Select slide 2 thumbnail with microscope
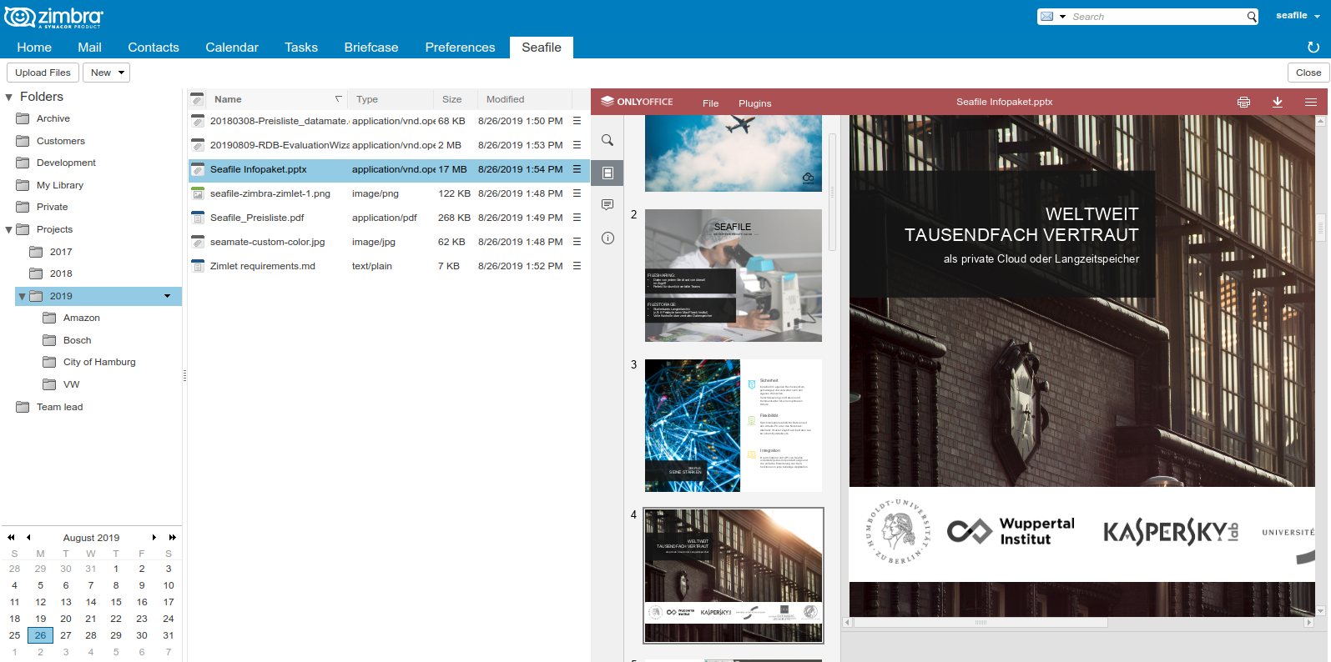The image size is (1331, 662). pos(734,275)
